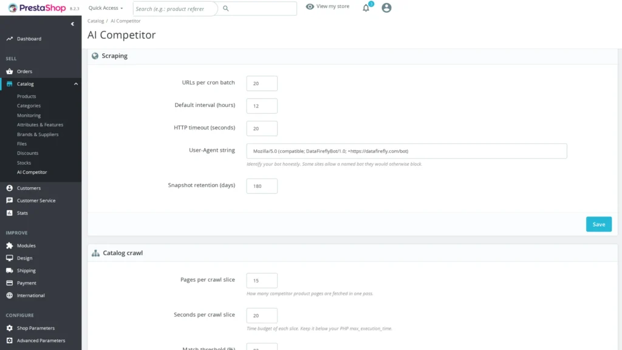The width and height of the screenshot is (622, 350).
Task: Go to Stocks submenu
Action: pyautogui.click(x=24, y=163)
